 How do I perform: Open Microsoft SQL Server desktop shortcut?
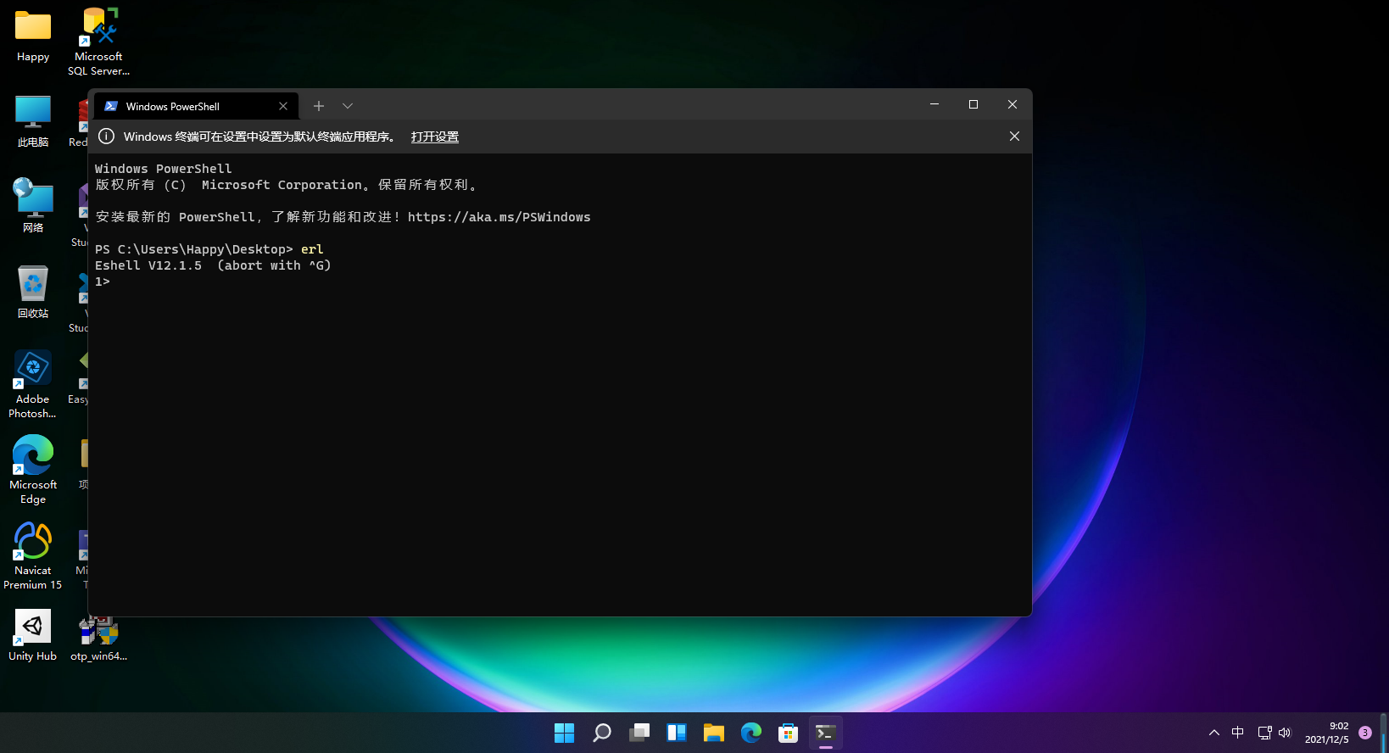[x=98, y=42]
